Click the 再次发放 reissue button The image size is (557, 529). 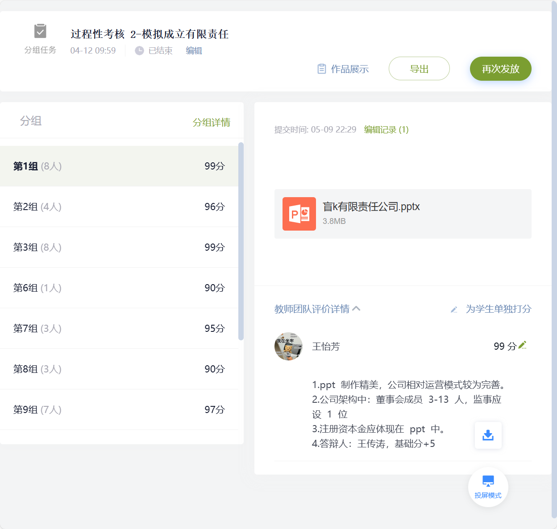pyautogui.click(x=500, y=69)
